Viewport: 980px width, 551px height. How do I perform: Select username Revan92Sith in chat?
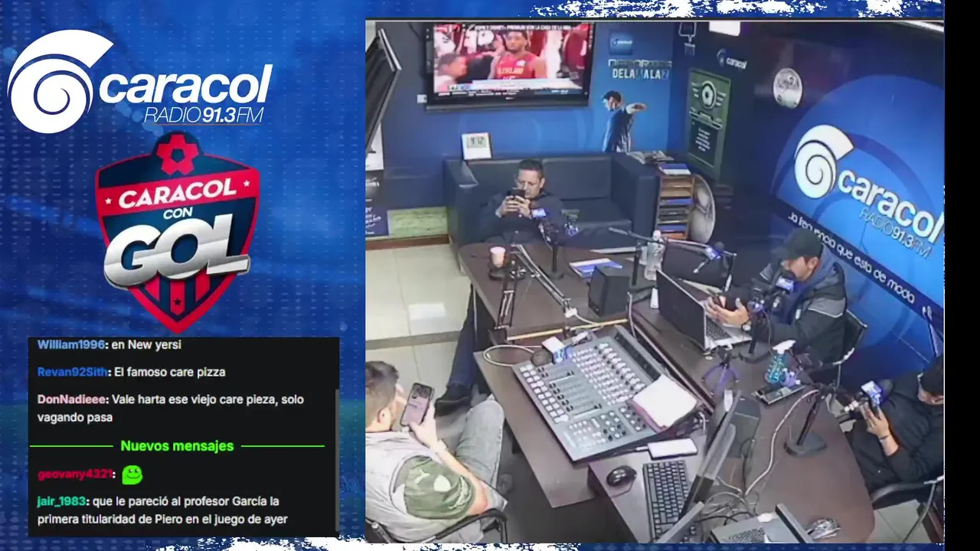[73, 372]
